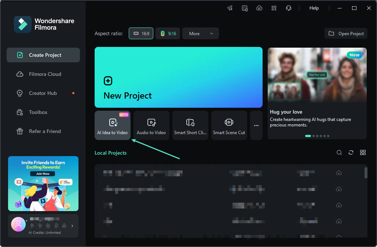Viewport: 377px width, 247px height.
Task: Open Toolbox in sidebar
Action: (43, 112)
